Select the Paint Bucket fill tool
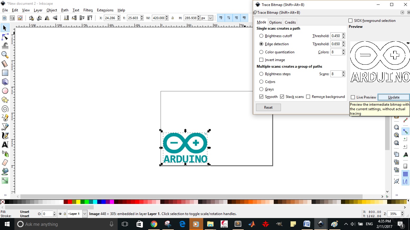Screen dimensions: 410x230 pyautogui.click(x=5, y=172)
